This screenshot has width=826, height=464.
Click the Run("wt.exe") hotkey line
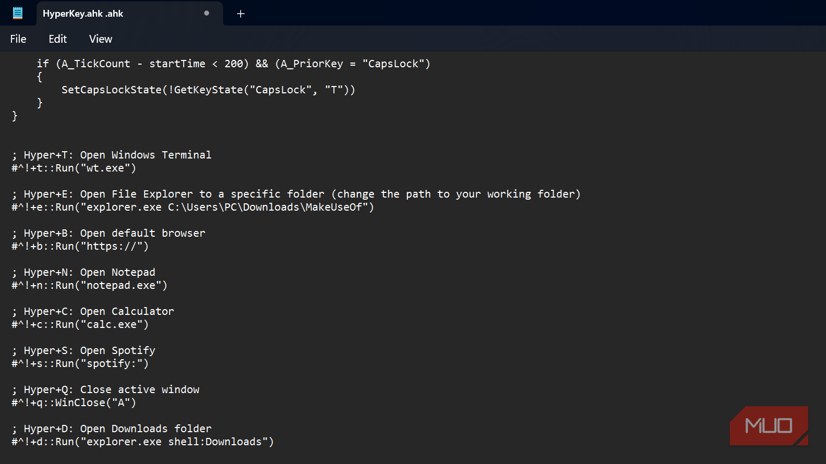[x=74, y=168]
